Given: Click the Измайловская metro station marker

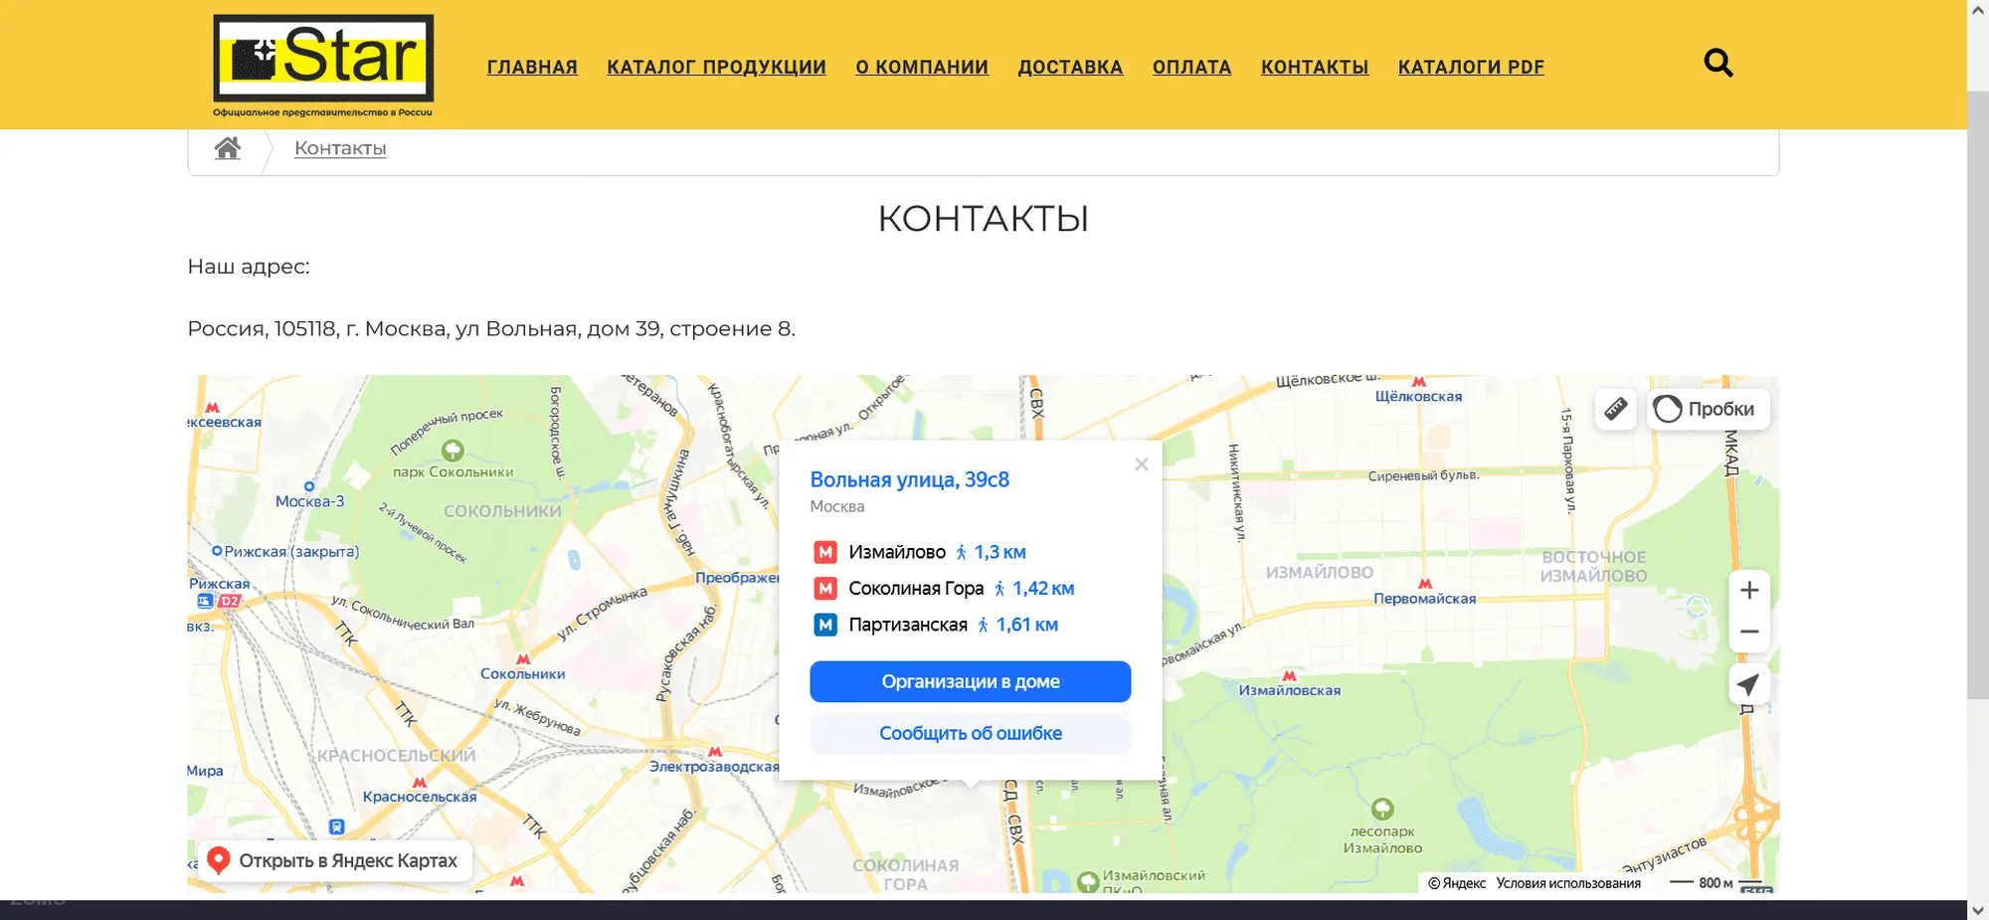Looking at the screenshot, I should pyautogui.click(x=1289, y=676).
